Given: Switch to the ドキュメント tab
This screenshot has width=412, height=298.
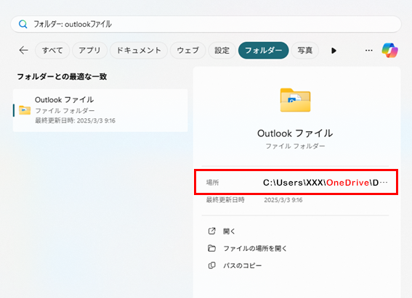Looking at the screenshot, I should tap(139, 50).
